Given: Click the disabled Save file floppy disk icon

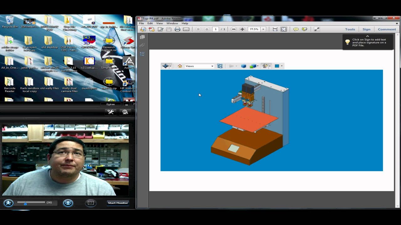Looking at the screenshot, I should (169, 29).
